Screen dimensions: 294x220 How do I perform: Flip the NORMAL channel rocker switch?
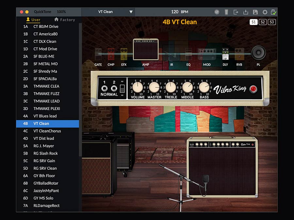tap(122, 88)
